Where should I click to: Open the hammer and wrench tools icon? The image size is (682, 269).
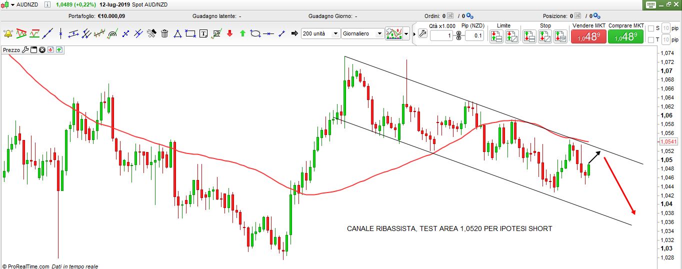pos(151,34)
